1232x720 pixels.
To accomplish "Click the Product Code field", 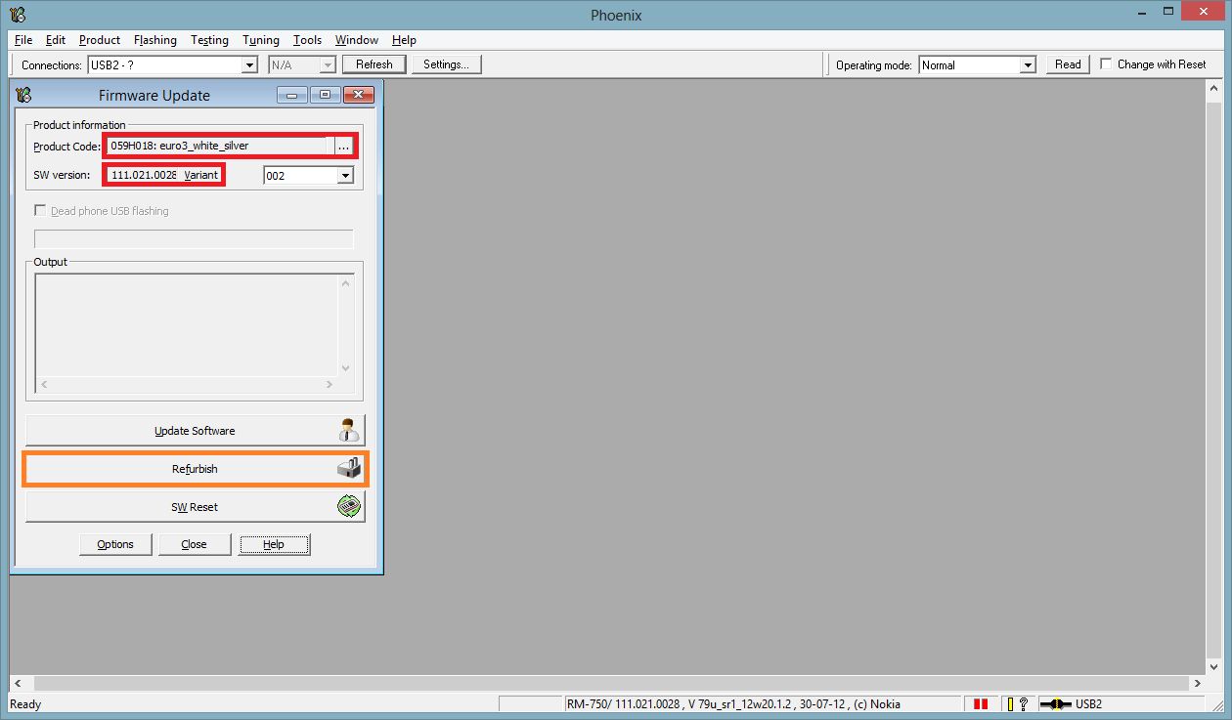I will (x=219, y=146).
